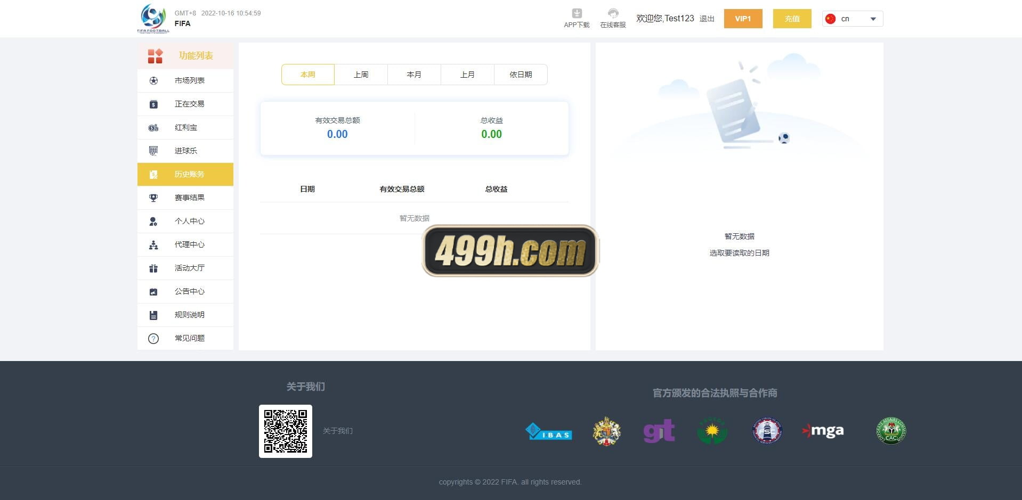Click the icon beside 公告中心
Viewport: 1022px width, 500px height.
[153, 292]
